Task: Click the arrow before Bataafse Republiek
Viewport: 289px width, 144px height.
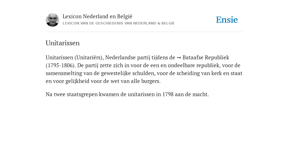Action: click(x=179, y=58)
